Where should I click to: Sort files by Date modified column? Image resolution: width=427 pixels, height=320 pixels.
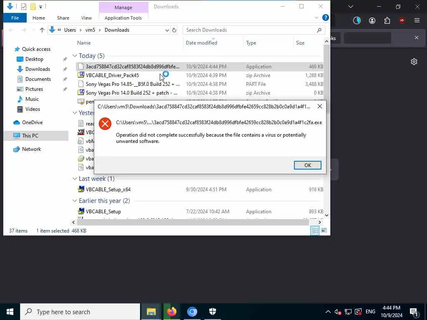click(x=201, y=43)
